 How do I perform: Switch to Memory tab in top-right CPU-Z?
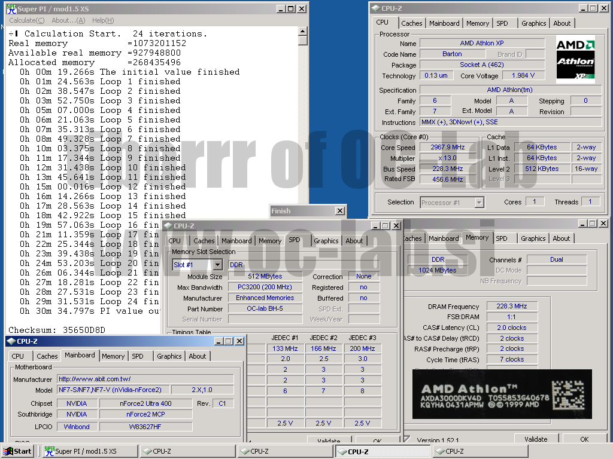pyautogui.click(x=477, y=23)
